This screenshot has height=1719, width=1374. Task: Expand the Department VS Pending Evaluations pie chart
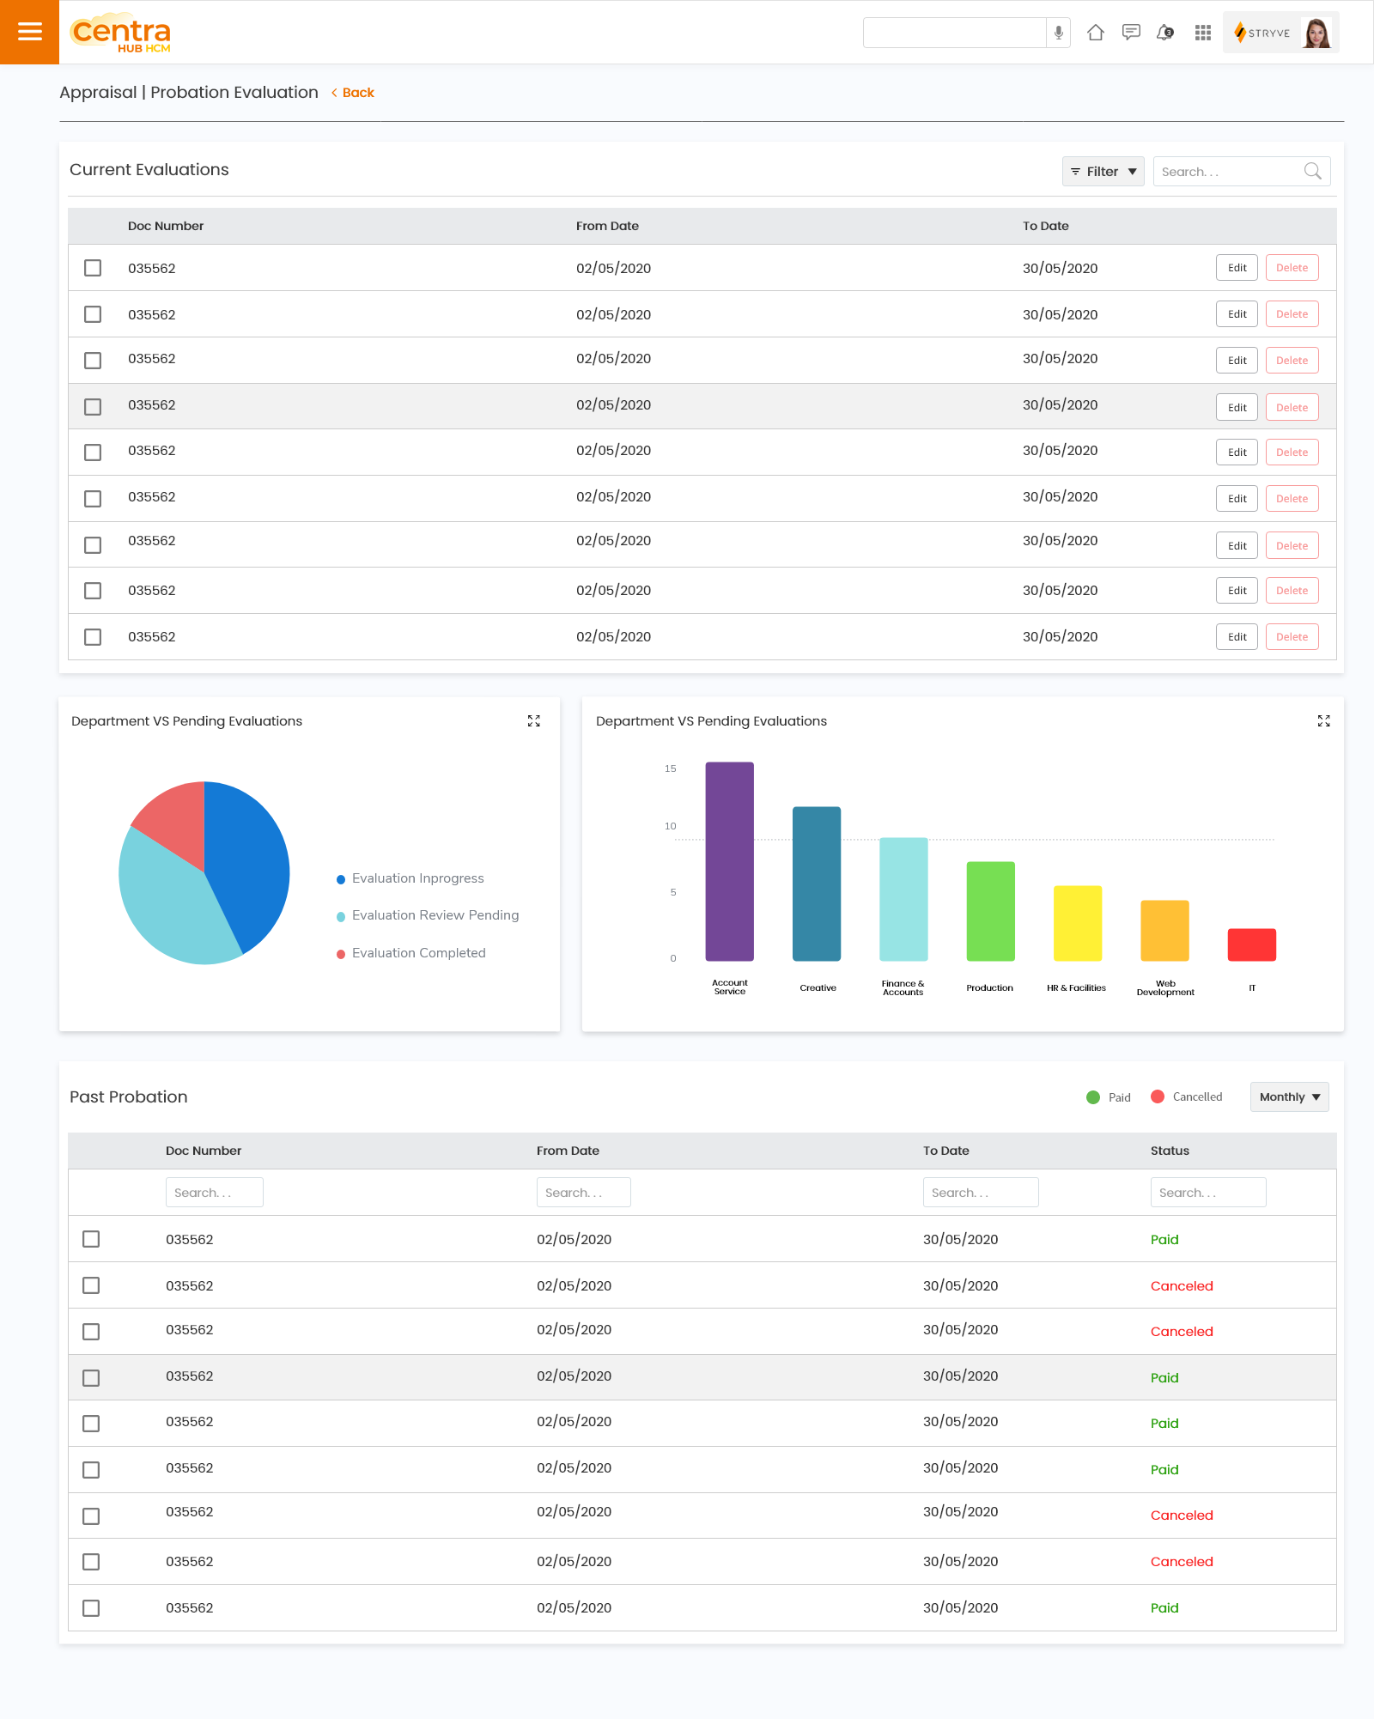(534, 721)
